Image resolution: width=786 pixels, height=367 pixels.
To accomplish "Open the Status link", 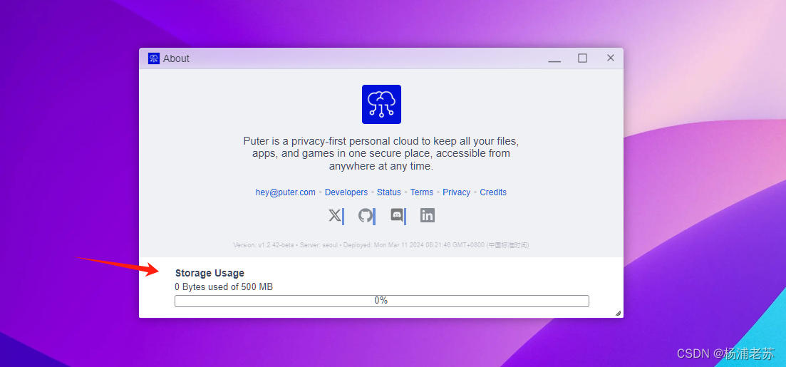I will pyautogui.click(x=389, y=192).
